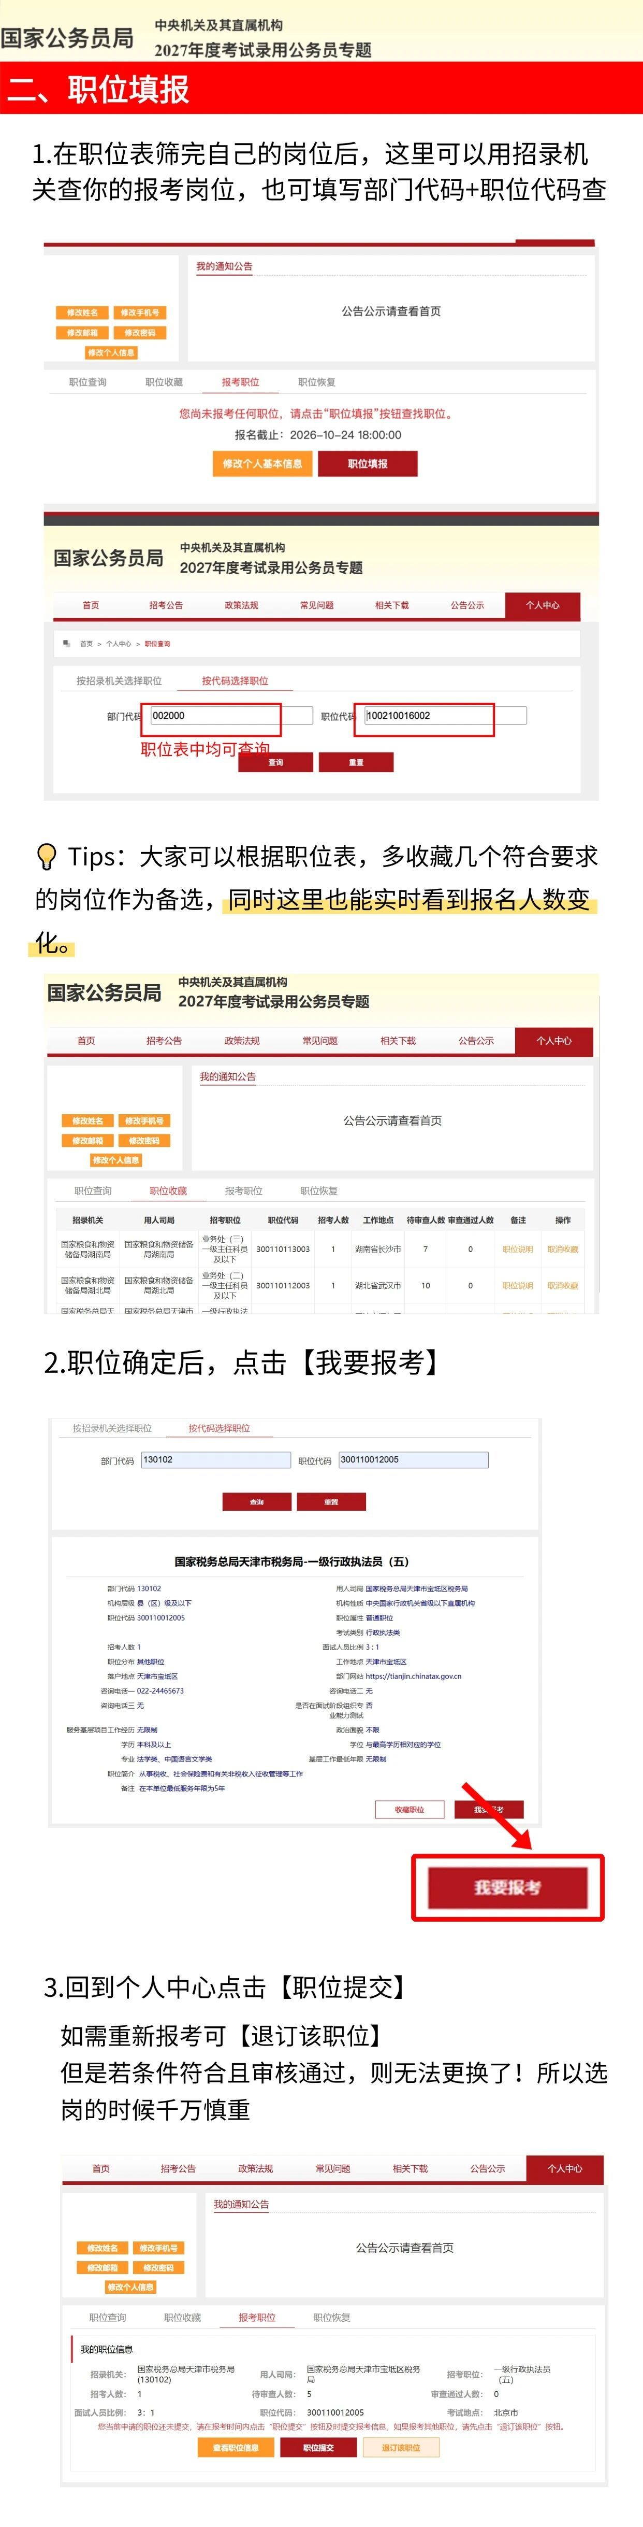Image resolution: width=643 pixels, height=2527 pixels.
Task: Click the 国家税务总局天津市税务局-一级行政执法员（五） title
Action: click(x=292, y=1561)
